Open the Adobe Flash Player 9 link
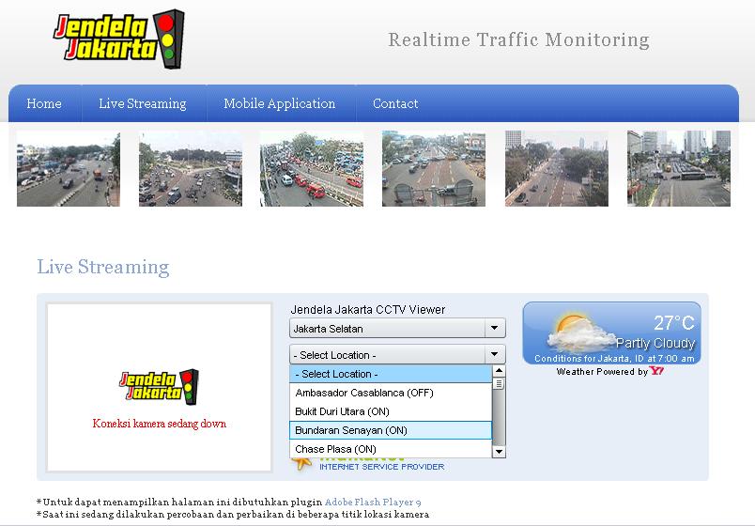Image resolution: width=755 pixels, height=526 pixels. [x=373, y=502]
